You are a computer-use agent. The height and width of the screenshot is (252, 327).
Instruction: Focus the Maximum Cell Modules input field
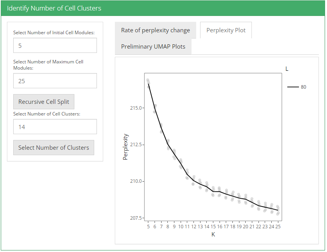pyautogui.click(x=55, y=81)
